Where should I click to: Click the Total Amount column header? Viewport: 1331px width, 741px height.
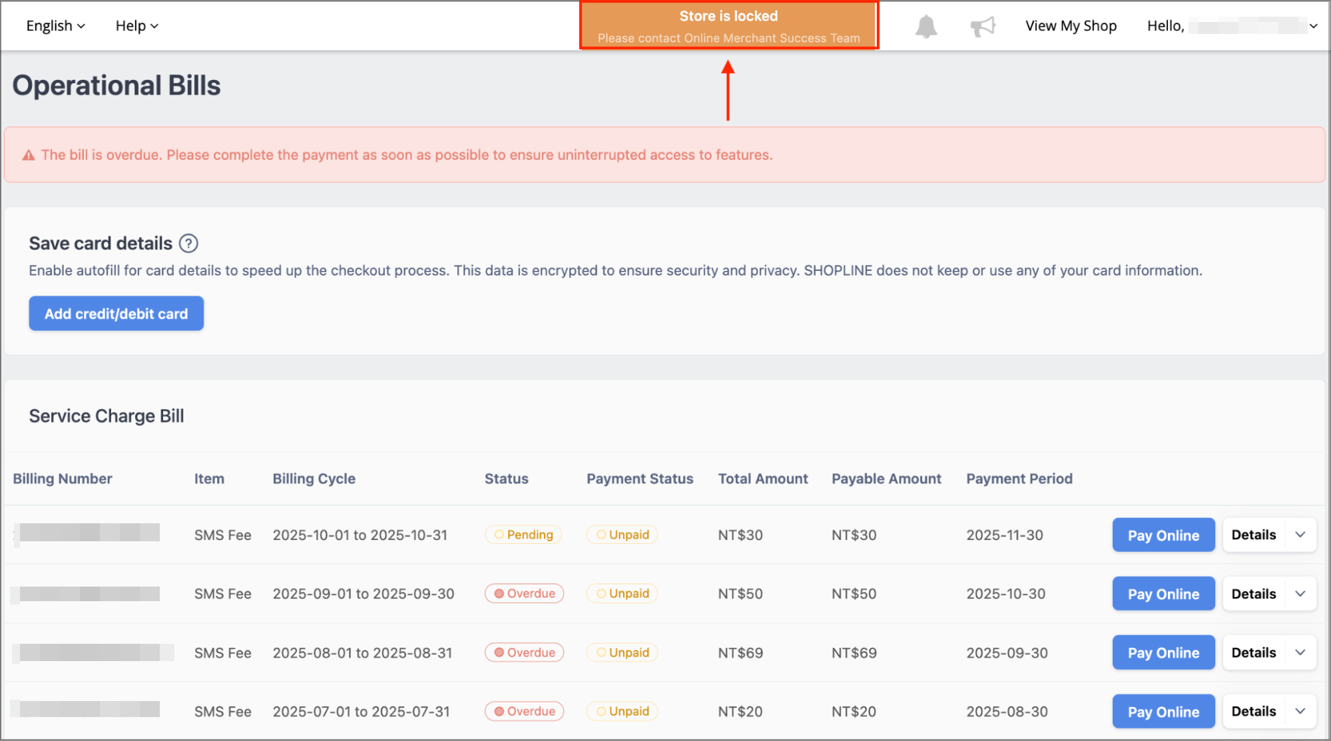763,479
